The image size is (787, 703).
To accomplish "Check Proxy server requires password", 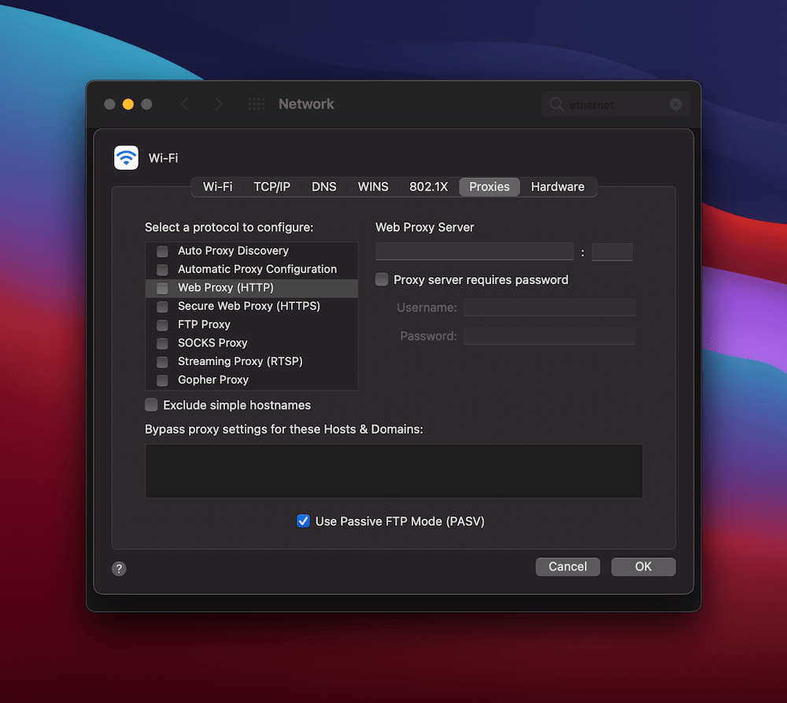I will [382, 279].
